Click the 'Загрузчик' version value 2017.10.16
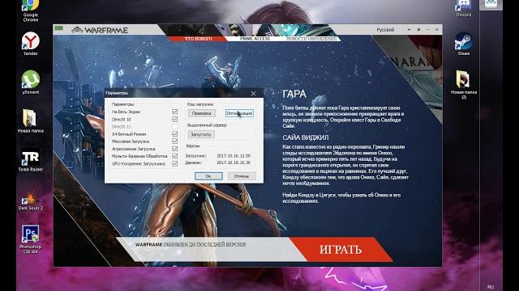 coord(234,156)
